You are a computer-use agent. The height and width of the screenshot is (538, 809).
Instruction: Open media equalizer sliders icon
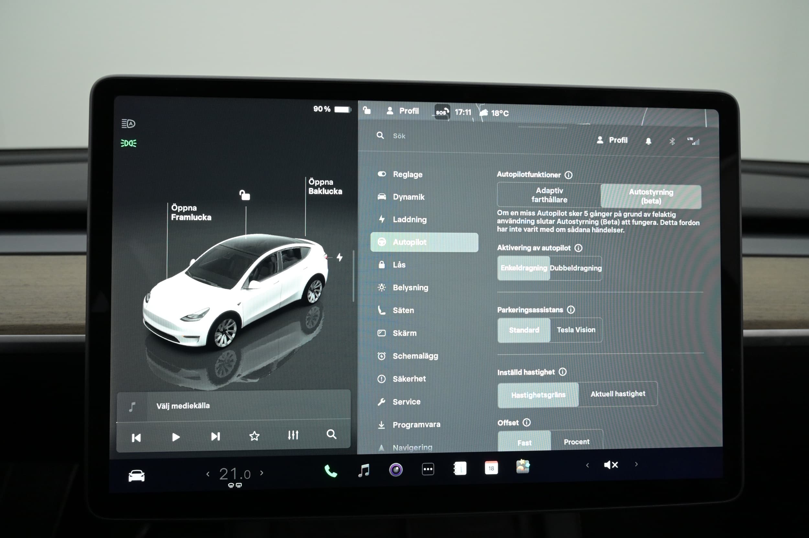point(293,435)
